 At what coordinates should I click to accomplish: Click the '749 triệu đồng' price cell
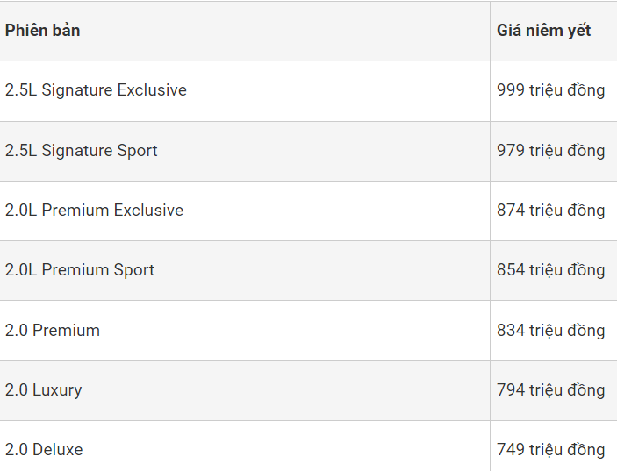(x=550, y=450)
